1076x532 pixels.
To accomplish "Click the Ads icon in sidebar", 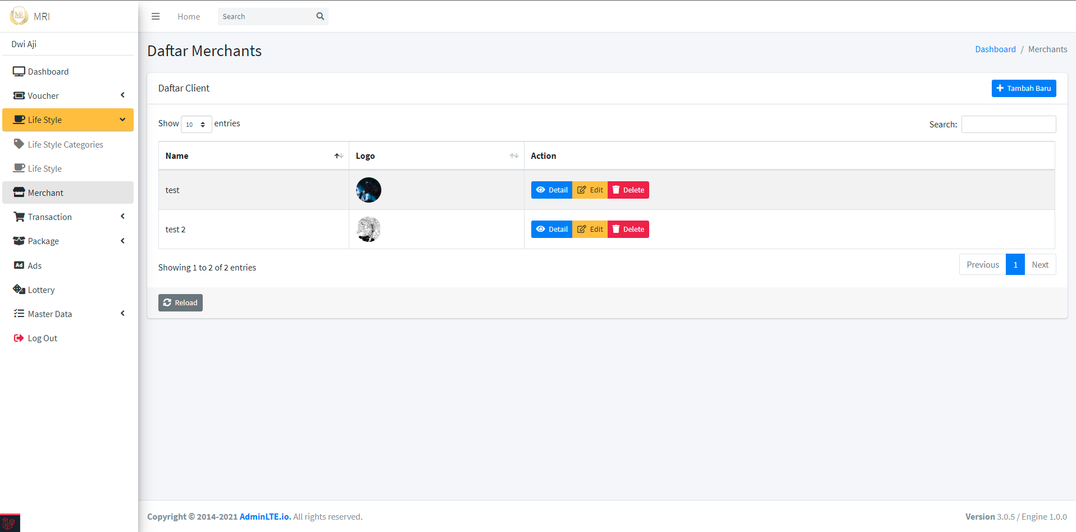I will (19, 265).
